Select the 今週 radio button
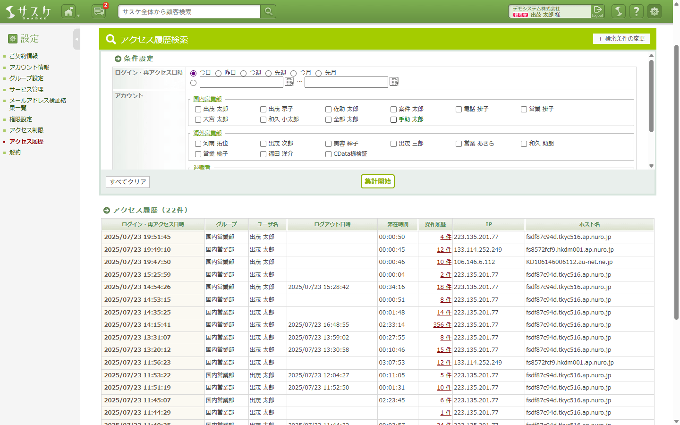 coord(243,73)
